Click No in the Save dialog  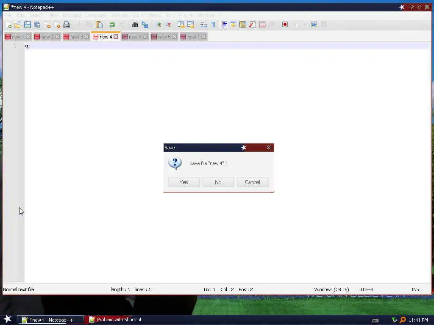tap(218, 182)
